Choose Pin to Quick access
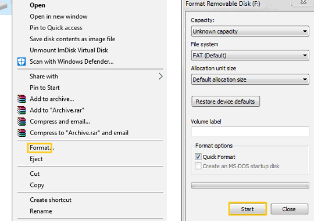 coord(56,28)
